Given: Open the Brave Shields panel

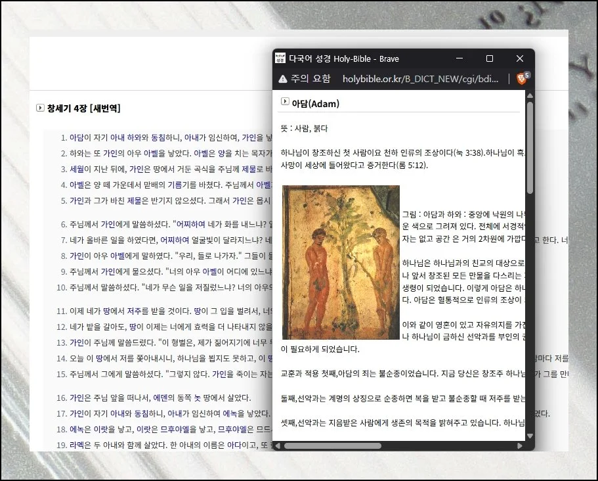Looking at the screenshot, I should pyautogui.click(x=523, y=78).
